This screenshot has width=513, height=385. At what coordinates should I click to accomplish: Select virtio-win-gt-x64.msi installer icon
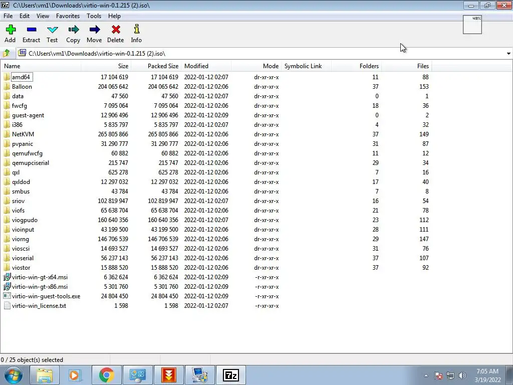7,277
